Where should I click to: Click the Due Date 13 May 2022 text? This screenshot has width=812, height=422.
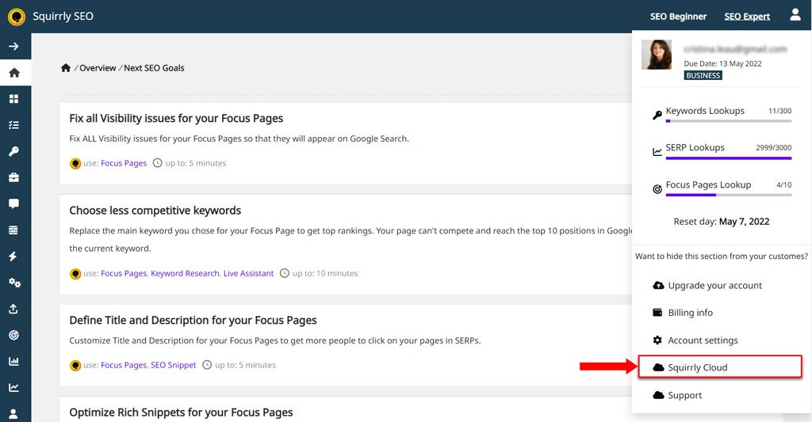click(x=722, y=63)
